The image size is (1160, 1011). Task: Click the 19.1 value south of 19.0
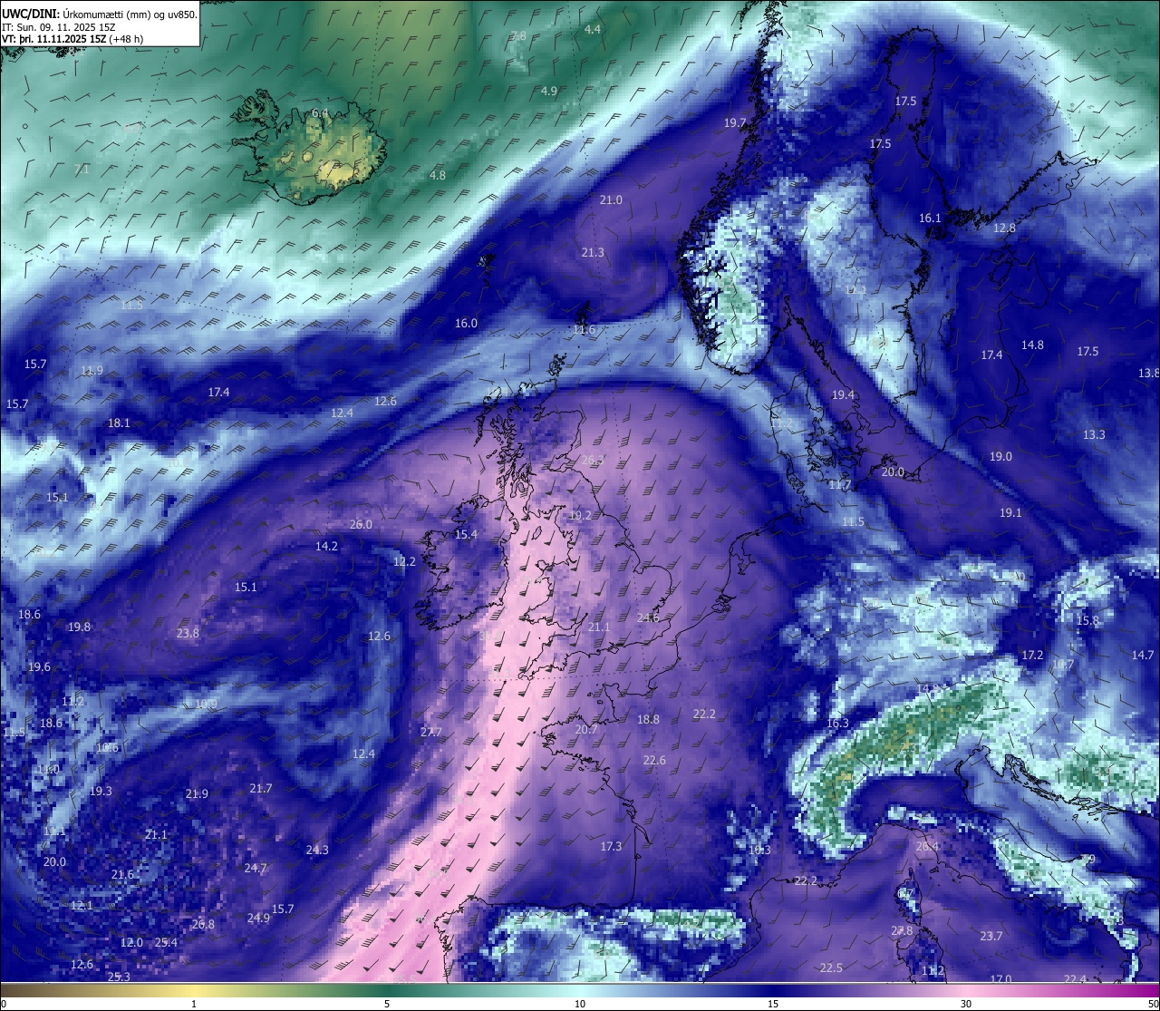tap(1010, 513)
